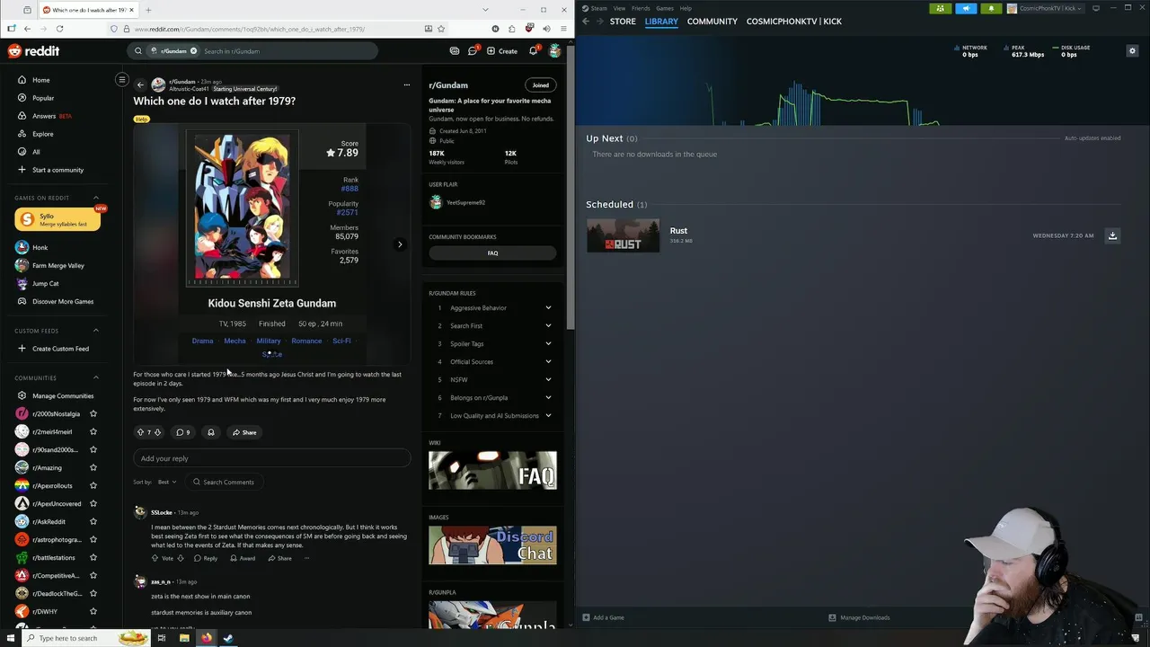Reload the Reddit page in browser

(59, 29)
